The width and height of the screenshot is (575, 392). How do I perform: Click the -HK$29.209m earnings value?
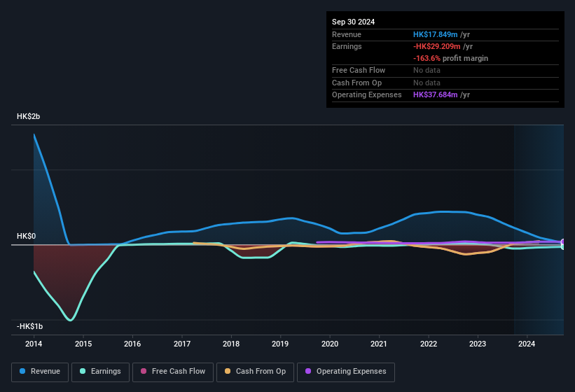tap(437, 46)
